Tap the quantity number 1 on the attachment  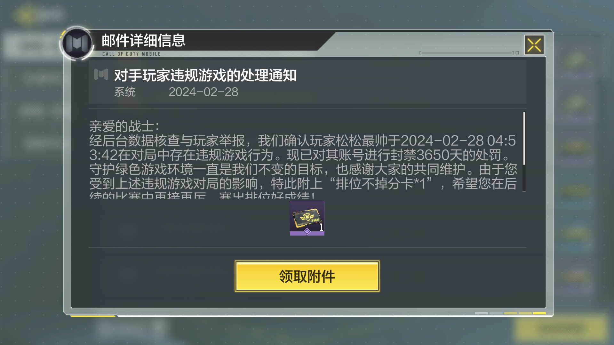[321, 227]
